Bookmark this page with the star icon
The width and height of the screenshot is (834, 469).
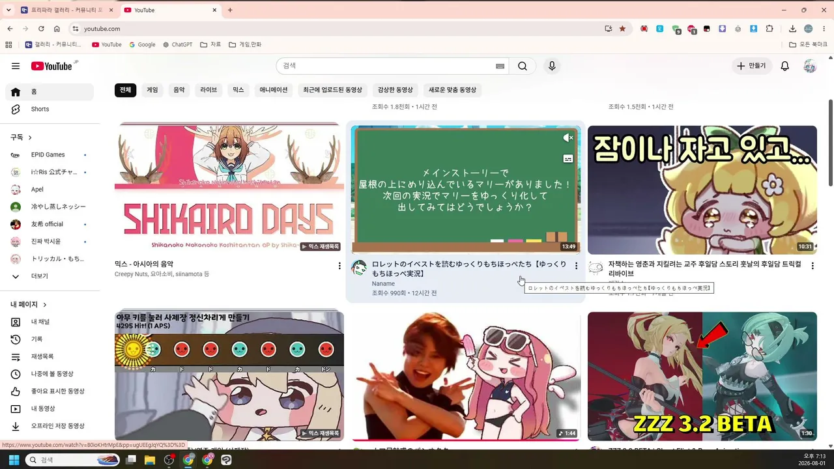(x=622, y=29)
